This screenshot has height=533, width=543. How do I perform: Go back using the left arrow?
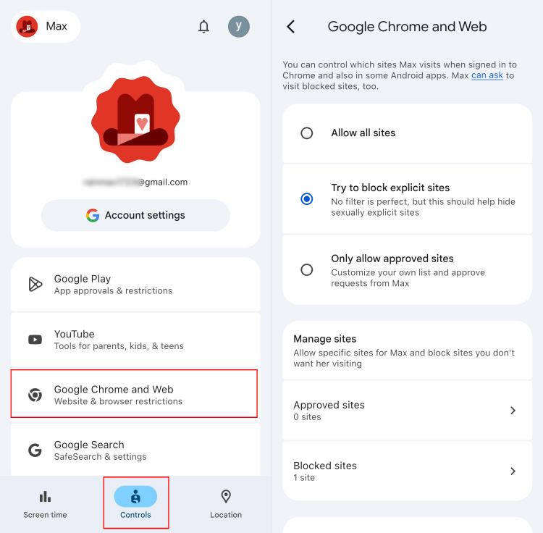(291, 26)
